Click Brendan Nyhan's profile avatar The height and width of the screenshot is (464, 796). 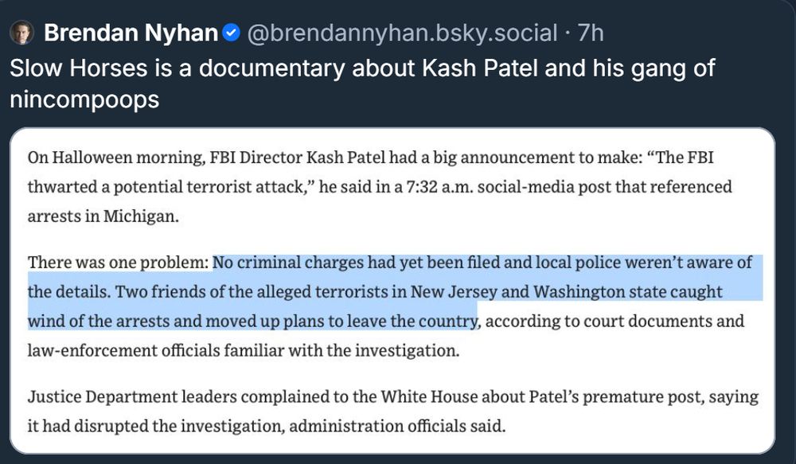(x=21, y=33)
